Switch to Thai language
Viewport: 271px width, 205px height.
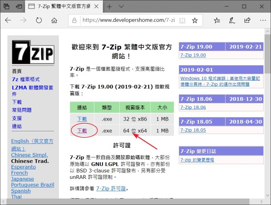[x=16, y=196]
